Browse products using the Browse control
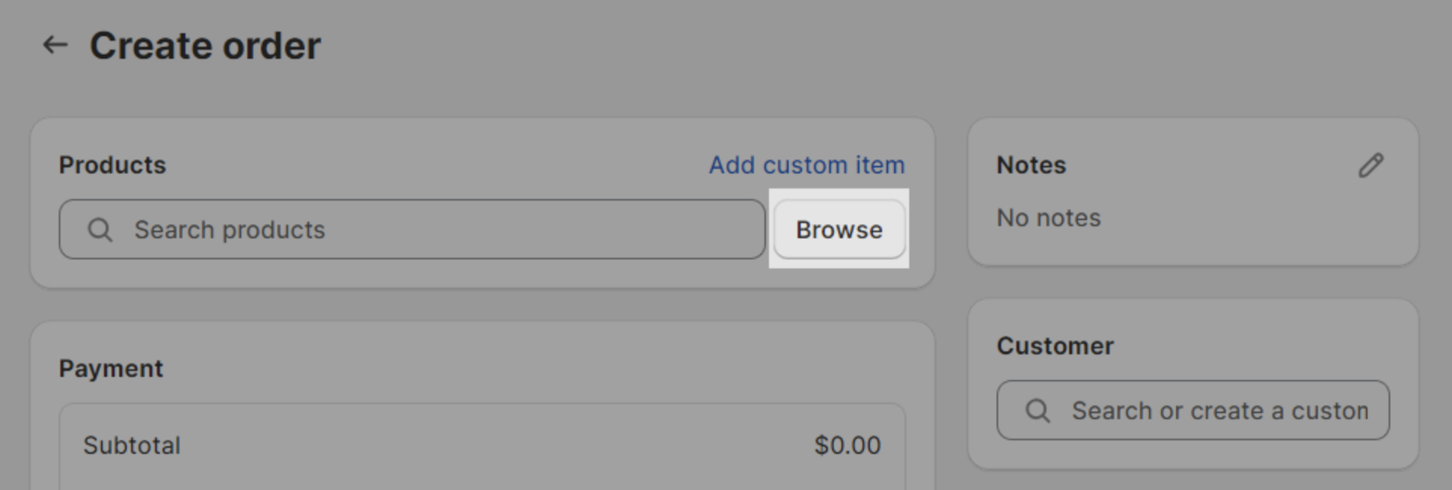 coord(839,229)
